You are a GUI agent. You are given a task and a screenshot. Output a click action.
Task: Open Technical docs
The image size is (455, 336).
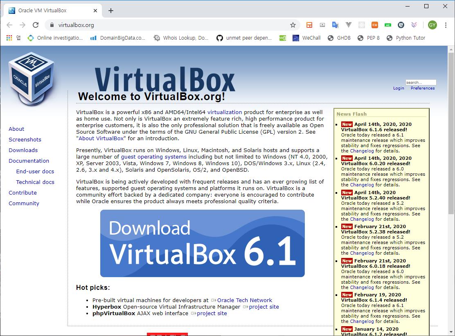pos(35,182)
